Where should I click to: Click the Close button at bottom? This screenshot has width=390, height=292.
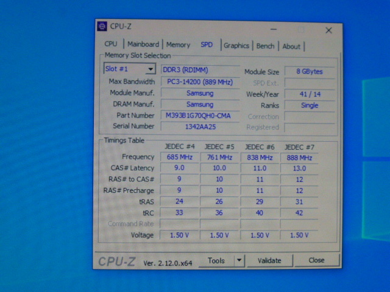click(316, 260)
